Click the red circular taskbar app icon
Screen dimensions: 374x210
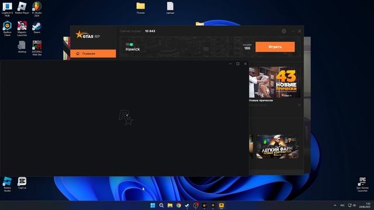click(196, 205)
